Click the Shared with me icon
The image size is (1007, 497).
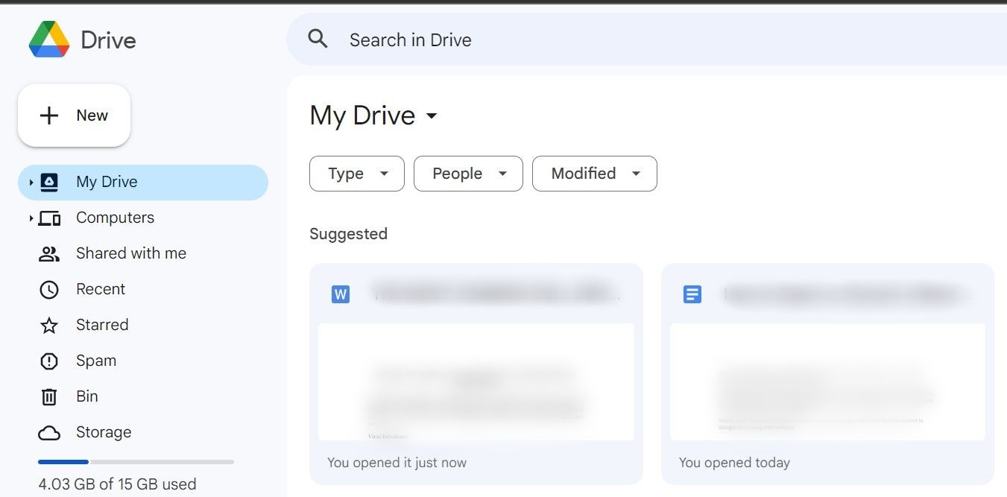pos(48,253)
